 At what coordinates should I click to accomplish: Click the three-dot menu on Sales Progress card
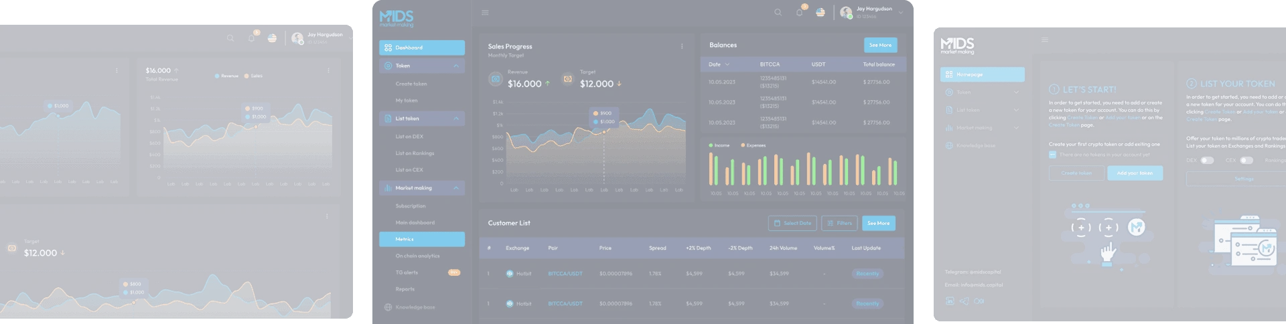point(682,46)
